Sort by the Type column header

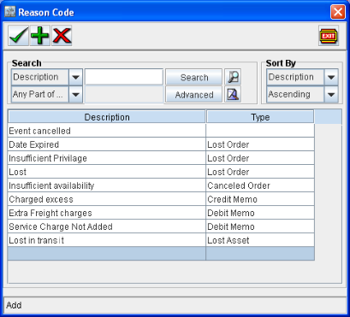click(260, 117)
